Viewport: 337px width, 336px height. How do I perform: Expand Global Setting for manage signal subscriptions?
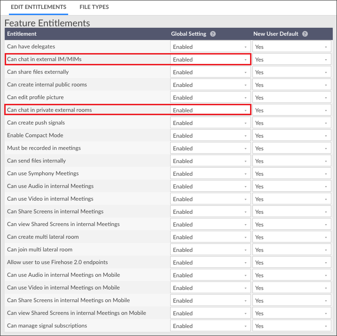211,326
